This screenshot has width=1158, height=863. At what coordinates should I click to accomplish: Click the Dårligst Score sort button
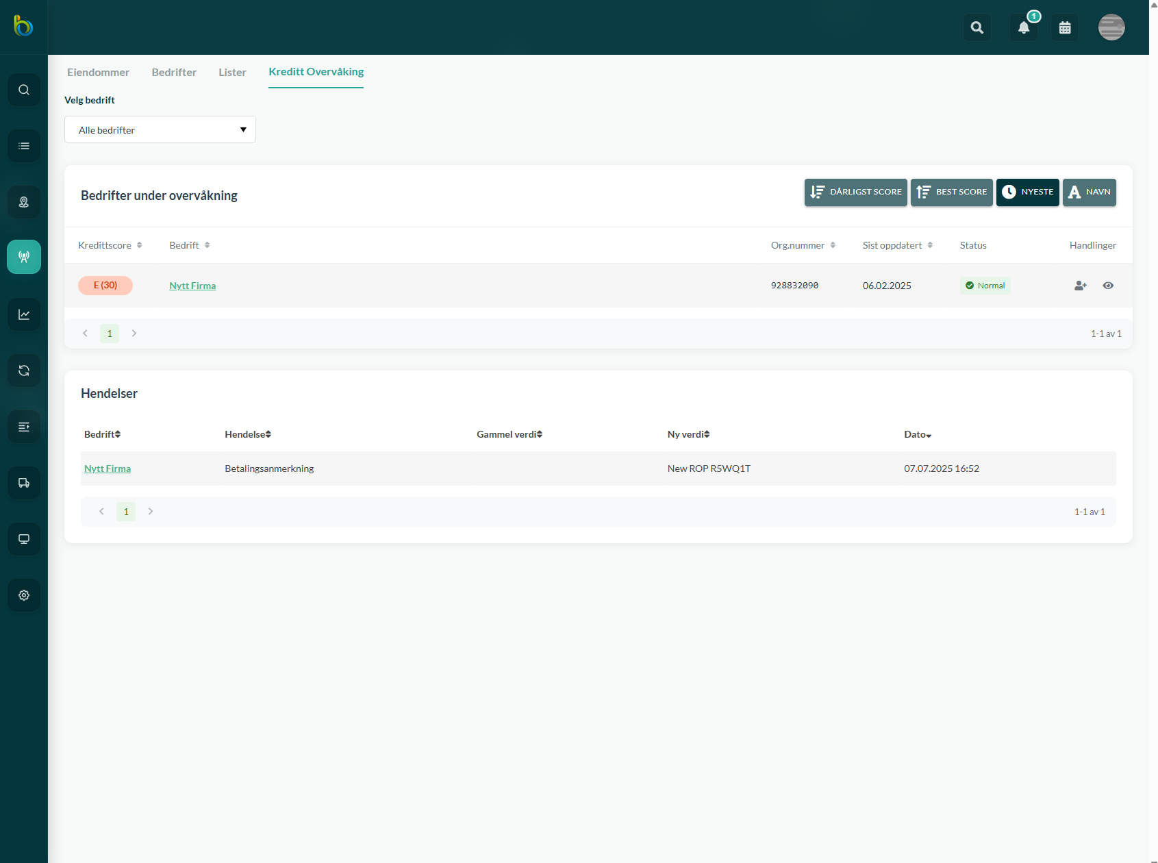point(855,192)
